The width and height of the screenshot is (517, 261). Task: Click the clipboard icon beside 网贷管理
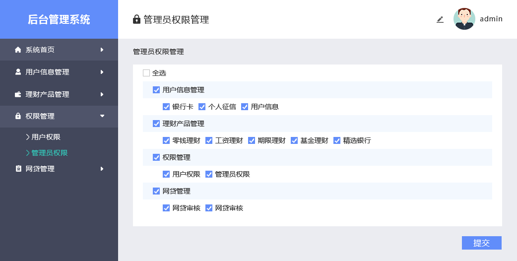click(x=18, y=169)
